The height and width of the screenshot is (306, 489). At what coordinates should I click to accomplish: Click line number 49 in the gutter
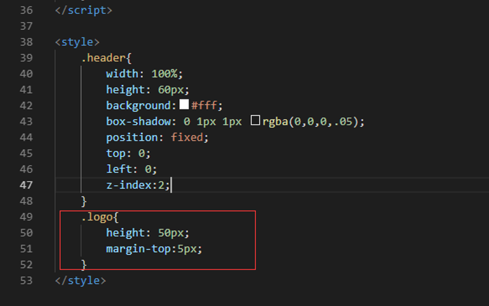point(26,217)
